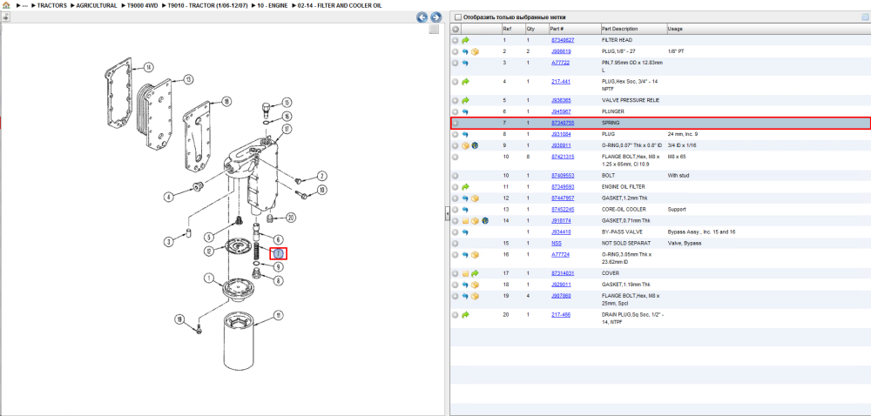Click the package box icon in Ref 2 row

coord(475,51)
